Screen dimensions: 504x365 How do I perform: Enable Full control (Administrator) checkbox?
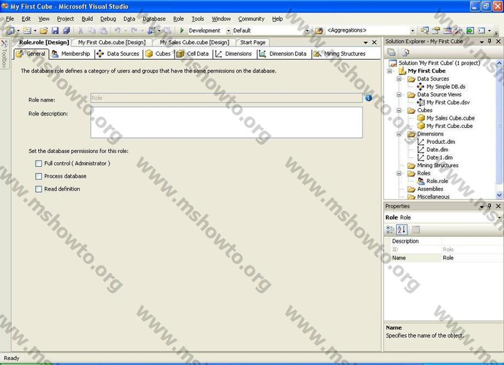click(38, 163)
